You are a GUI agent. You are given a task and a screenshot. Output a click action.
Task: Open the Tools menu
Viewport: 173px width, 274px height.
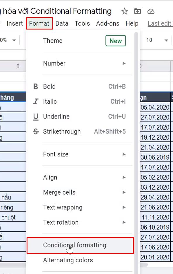tap(82, 23)
